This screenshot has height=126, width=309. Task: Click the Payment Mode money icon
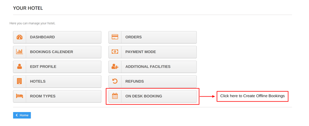pos(115,52)
